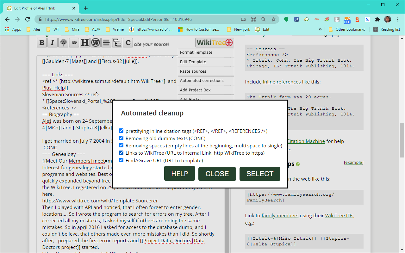The height and width of the screenshot is (253, 405).
Task: Open the Vreme bookmarks folder
Action: coord(115,29)
